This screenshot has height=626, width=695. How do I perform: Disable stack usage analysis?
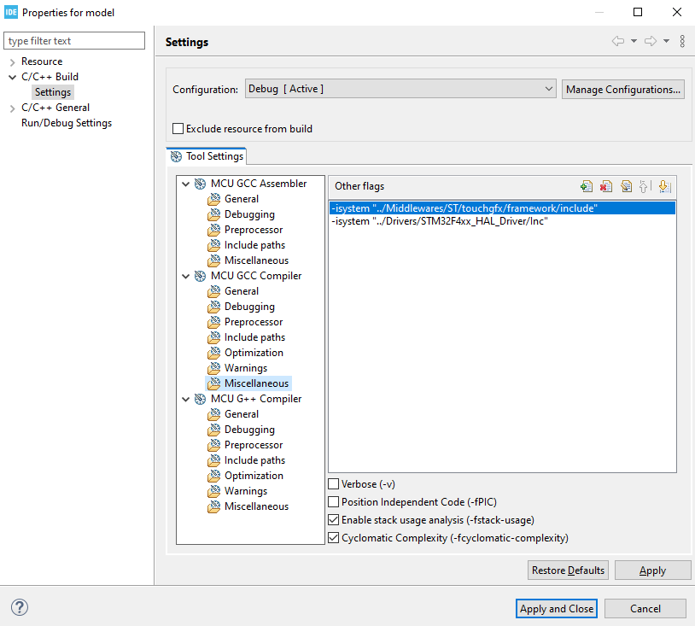333,520
